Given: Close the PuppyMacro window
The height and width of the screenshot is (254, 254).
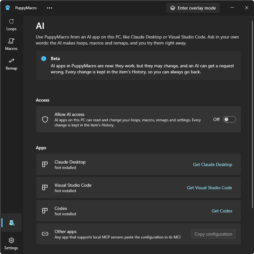Looking at the screenshot, I should (x=247, y=8).
